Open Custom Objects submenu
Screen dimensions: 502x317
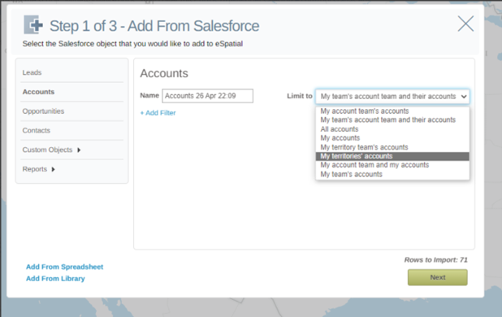tap(47, 150)
